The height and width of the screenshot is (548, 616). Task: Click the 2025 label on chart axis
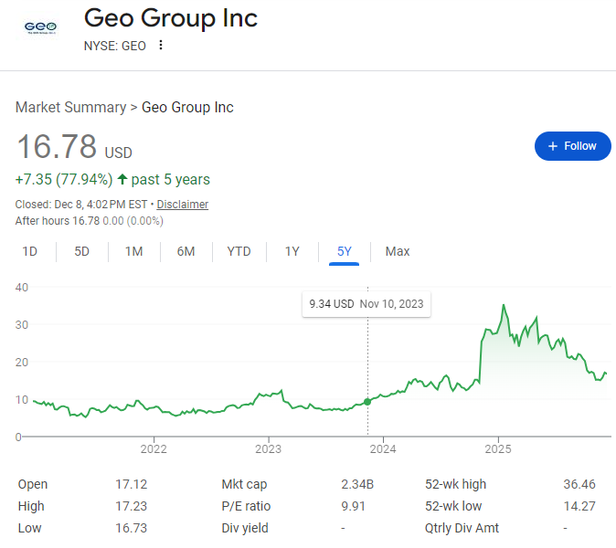(x=498, y=448)
